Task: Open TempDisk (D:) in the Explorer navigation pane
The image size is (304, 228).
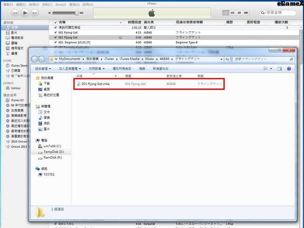Action: click(x=51, y=152)
